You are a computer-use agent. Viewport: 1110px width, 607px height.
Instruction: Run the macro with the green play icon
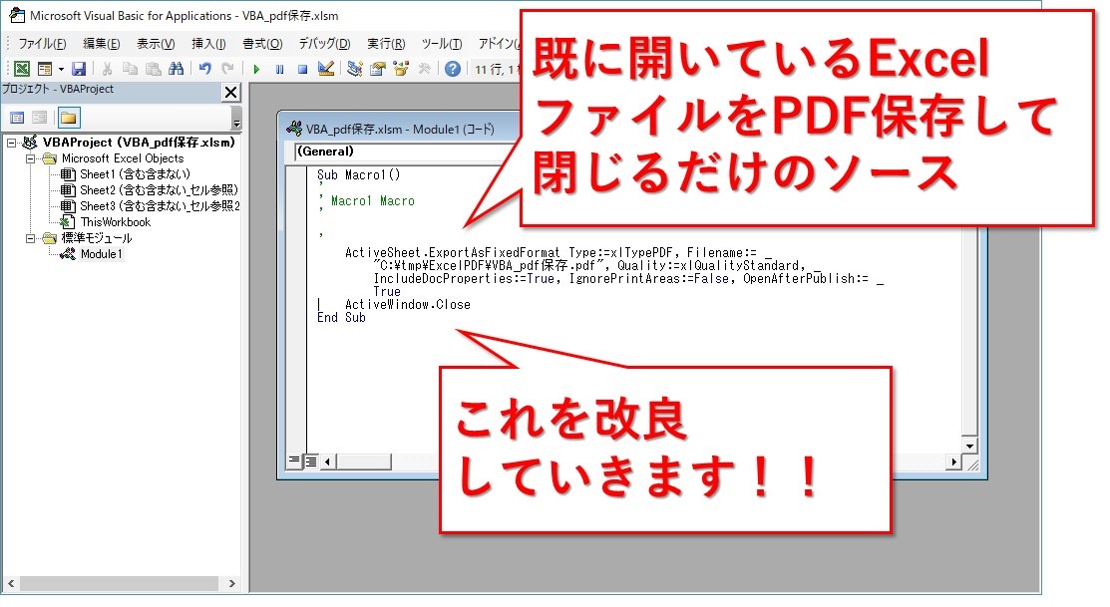[256, 69]
